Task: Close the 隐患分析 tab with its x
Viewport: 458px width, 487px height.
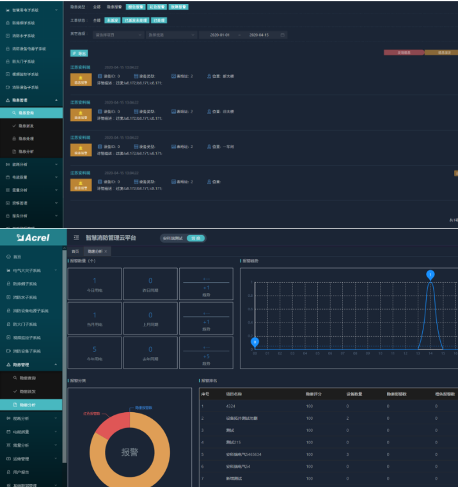Action: point(106,251)
